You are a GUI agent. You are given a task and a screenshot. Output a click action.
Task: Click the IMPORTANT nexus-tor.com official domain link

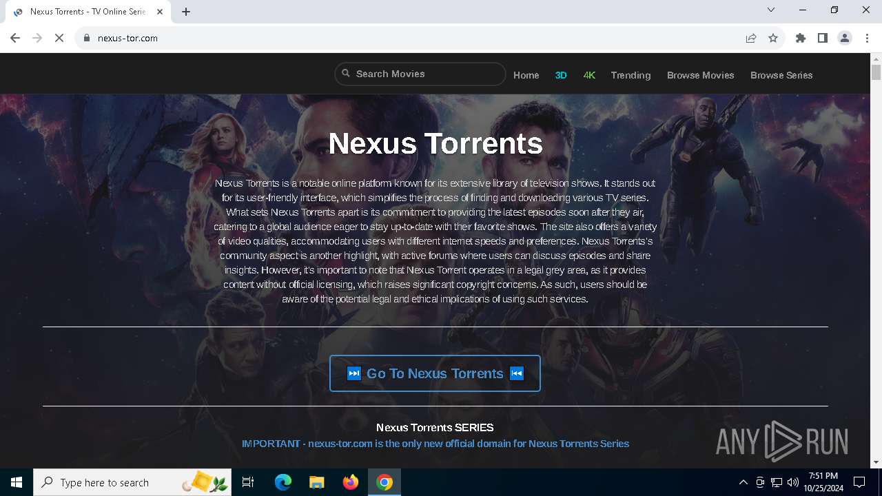point(435,444)
